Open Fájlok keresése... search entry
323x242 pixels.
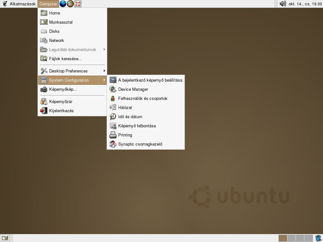click(72, 59)
